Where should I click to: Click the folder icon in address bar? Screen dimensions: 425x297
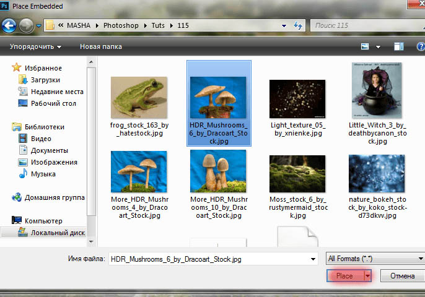tap(50, 25)
